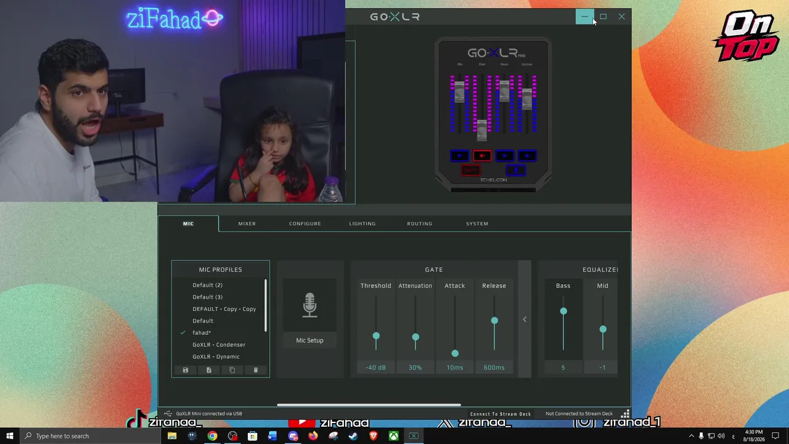This screenshot has width=789, height=444.
Task: Click the '600ms' release value
Action: click(x=494, y=368)
